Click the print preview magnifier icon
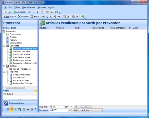149x118 pixels. (5, 12)
